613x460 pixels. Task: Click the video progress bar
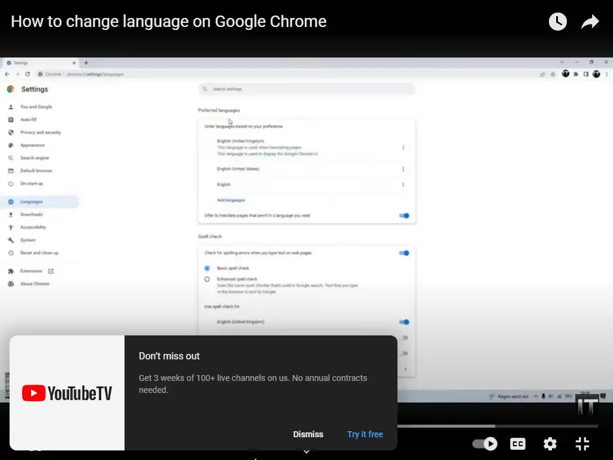point(497,426)
